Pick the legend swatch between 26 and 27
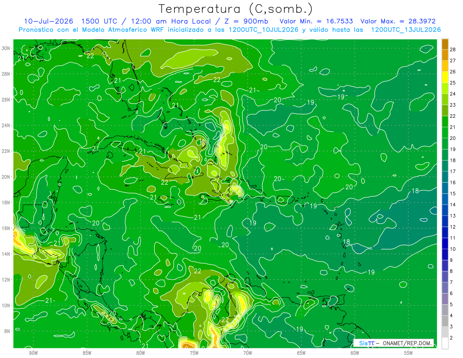Image resolution: width=463 pixels, height=358 pixels. (x=445, y=66)
